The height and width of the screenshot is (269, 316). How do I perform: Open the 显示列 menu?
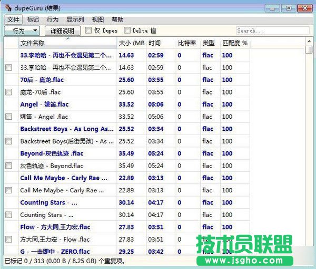pyautogui.click(x=75, y=19)
